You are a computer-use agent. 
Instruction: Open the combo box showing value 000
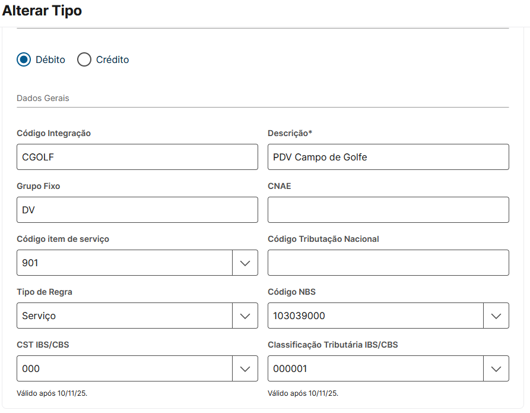point(125,368)
